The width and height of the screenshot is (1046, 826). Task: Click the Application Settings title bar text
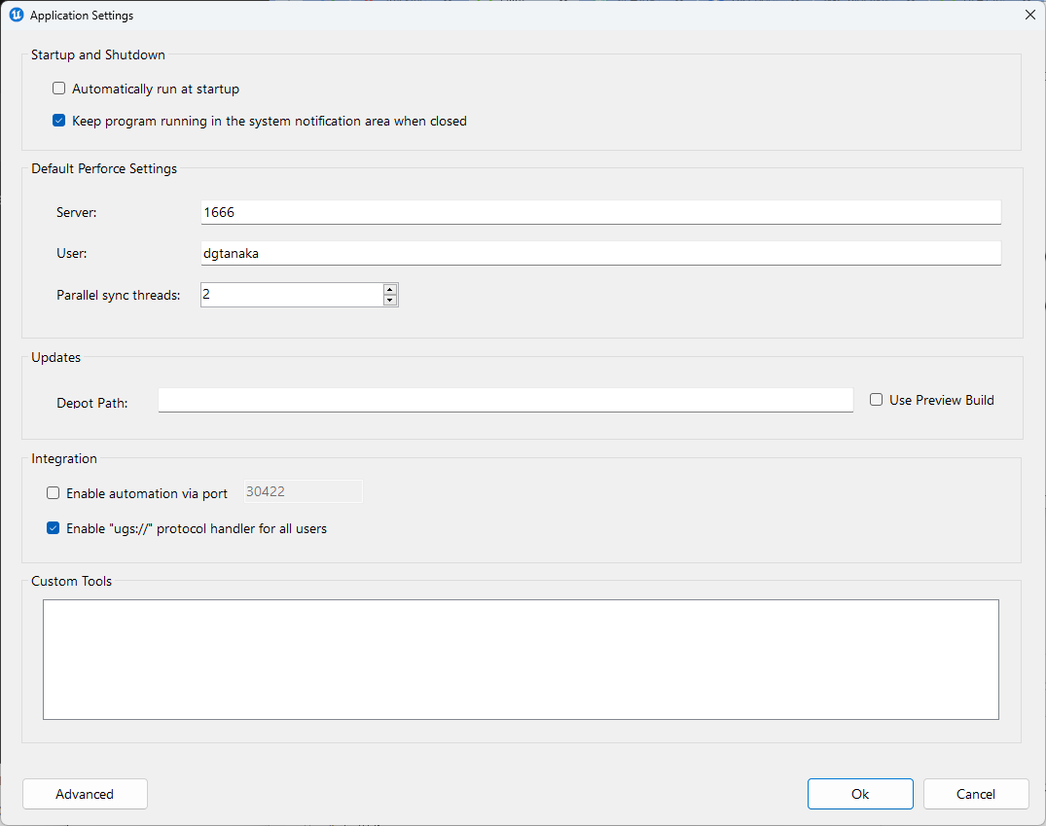[82, 16]
